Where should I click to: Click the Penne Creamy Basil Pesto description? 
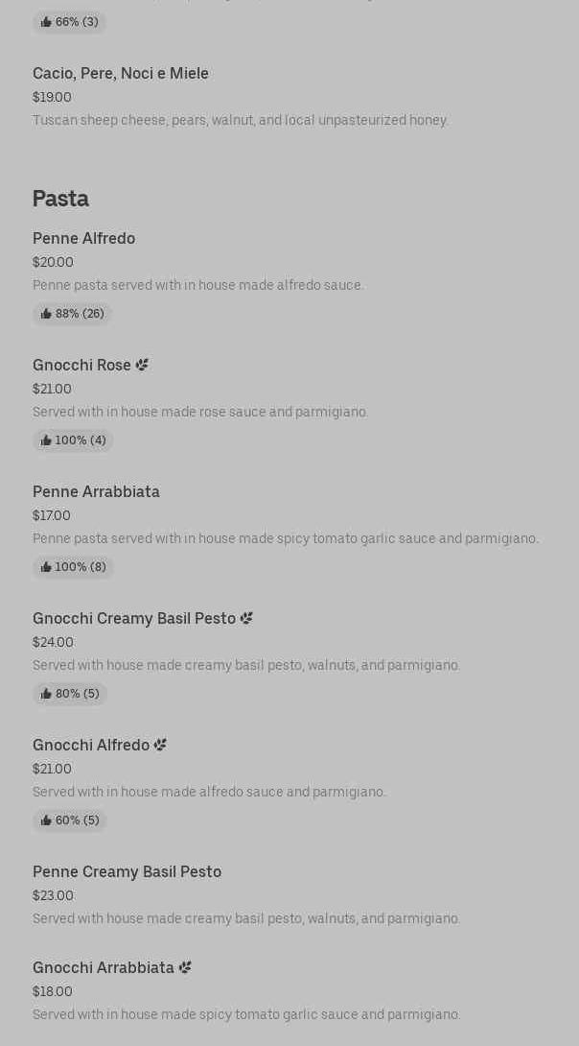(246, 918)
